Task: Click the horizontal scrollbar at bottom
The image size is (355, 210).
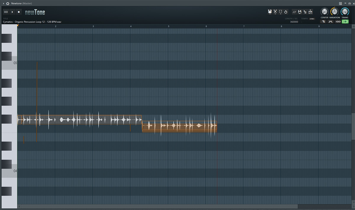Action: pos(160,206)
